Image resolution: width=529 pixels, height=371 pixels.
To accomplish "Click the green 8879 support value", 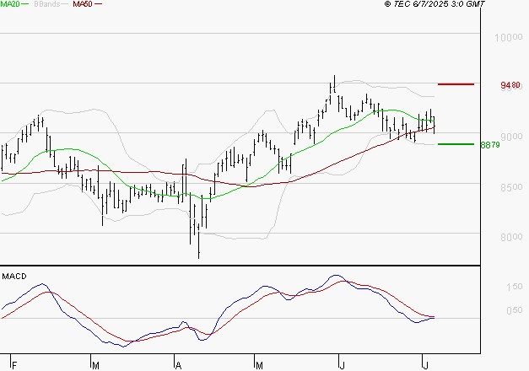I will pyautogui.click(x=490, y=145).
